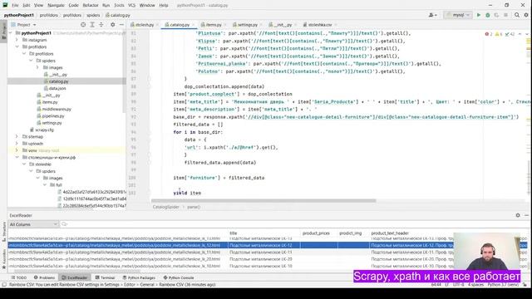Hide the ExcelReader panel with minus icon
This screenshot has width=532, height=299.
pos(526,215)
